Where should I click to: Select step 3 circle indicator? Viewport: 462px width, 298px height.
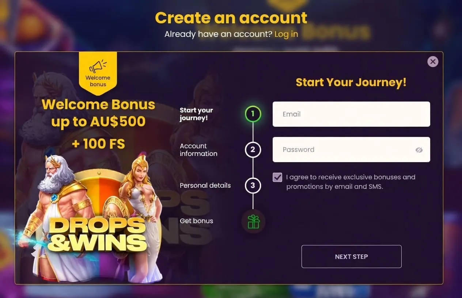[253, 185]
